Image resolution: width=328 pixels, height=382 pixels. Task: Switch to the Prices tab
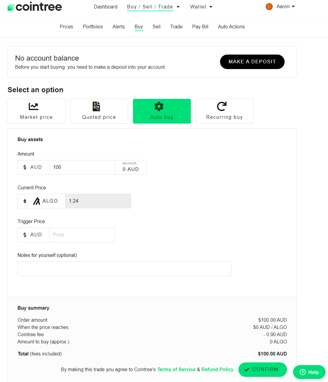point(66,27)
